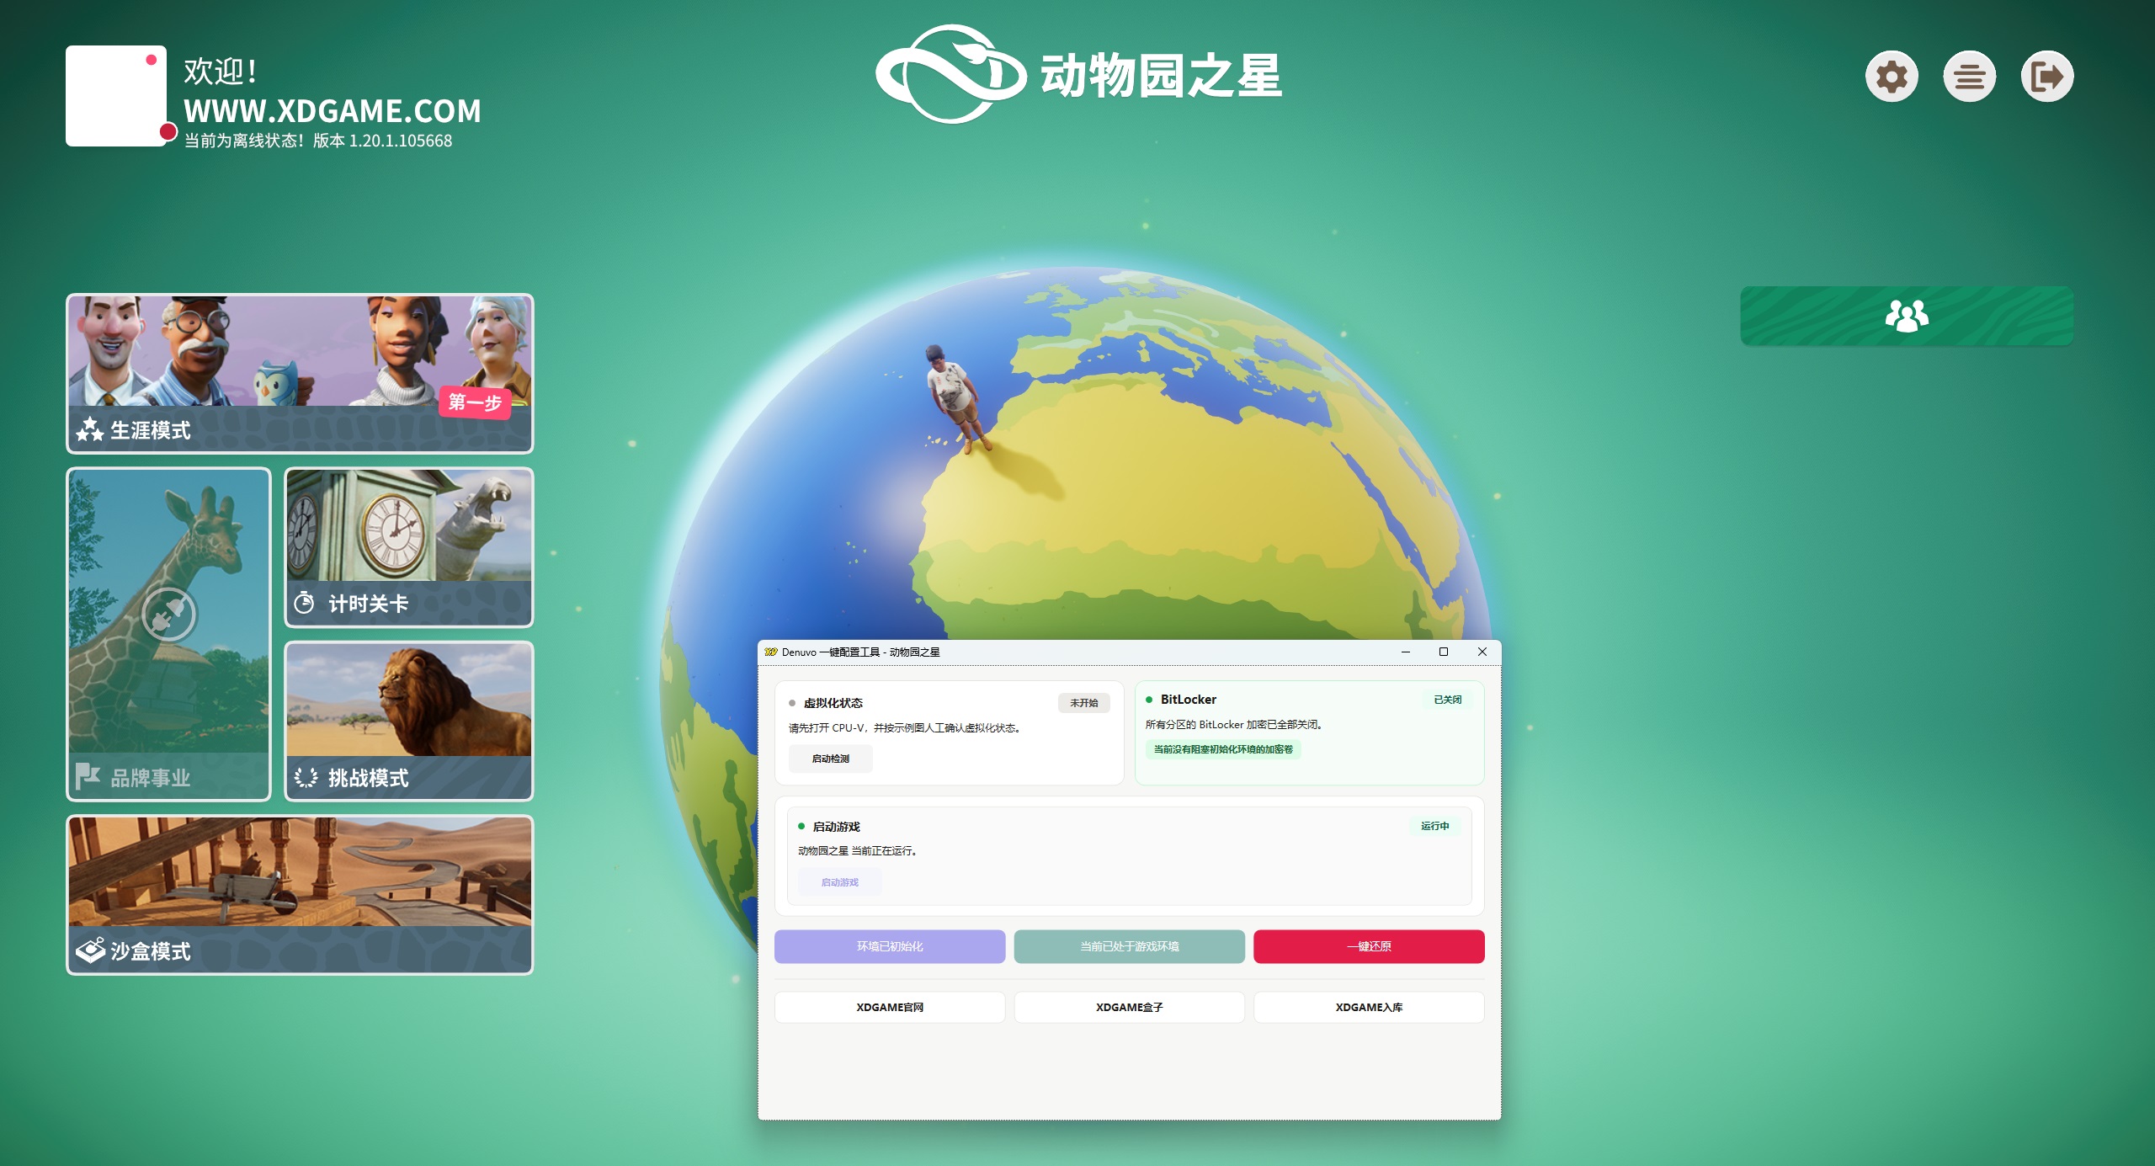Click the hamburger menu icon near top right
Viewport: 2155px width, 1166px height.
(x=1970, y=75)
